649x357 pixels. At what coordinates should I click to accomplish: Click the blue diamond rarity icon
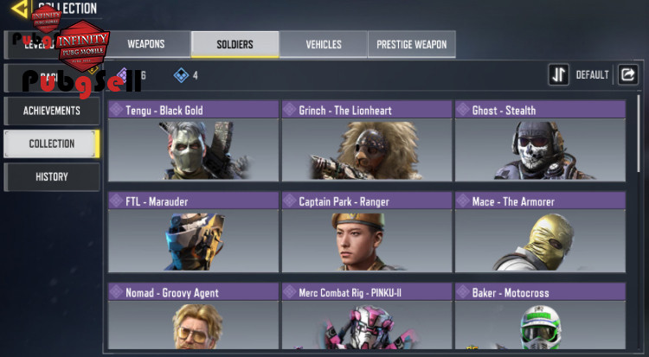coord(182,75)
